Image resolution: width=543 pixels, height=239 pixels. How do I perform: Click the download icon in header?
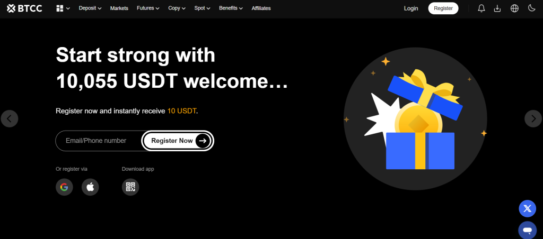(497, 8)
